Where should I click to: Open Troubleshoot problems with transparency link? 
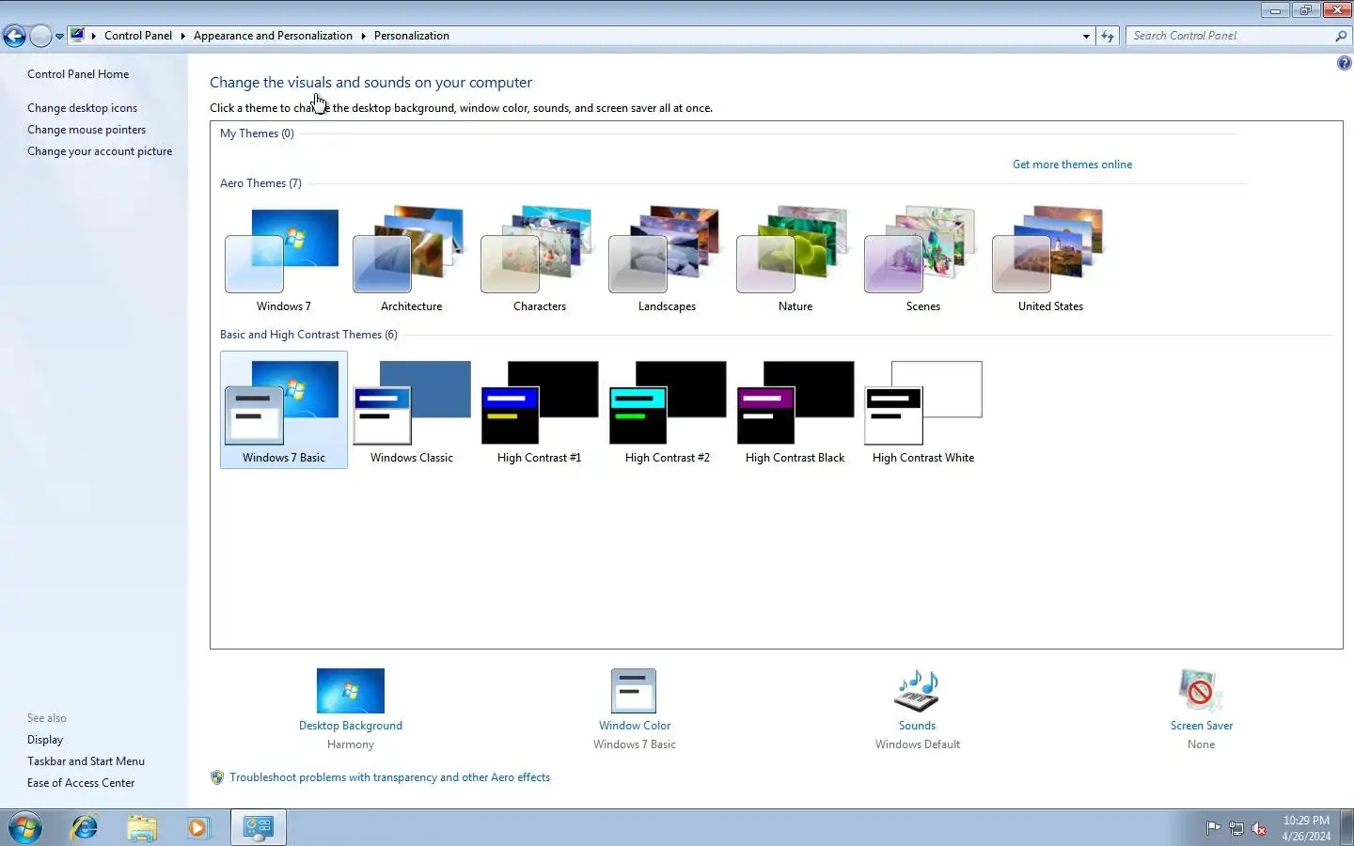pyautogui.click(x=389, y=777)
